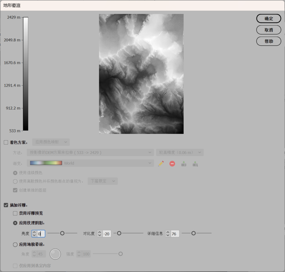
Task: Open the 应用颜色映射 dropdown
Action: [51, 142]
